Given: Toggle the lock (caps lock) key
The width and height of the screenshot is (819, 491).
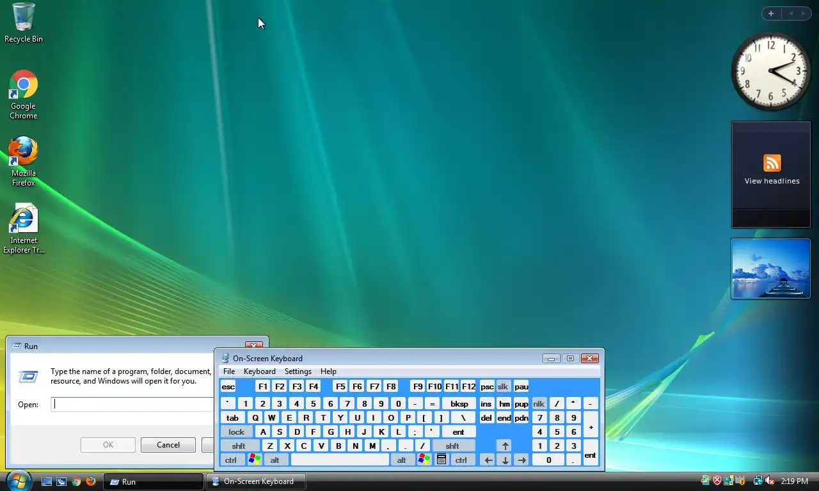Looking at the screenshot, I should 236,432.
